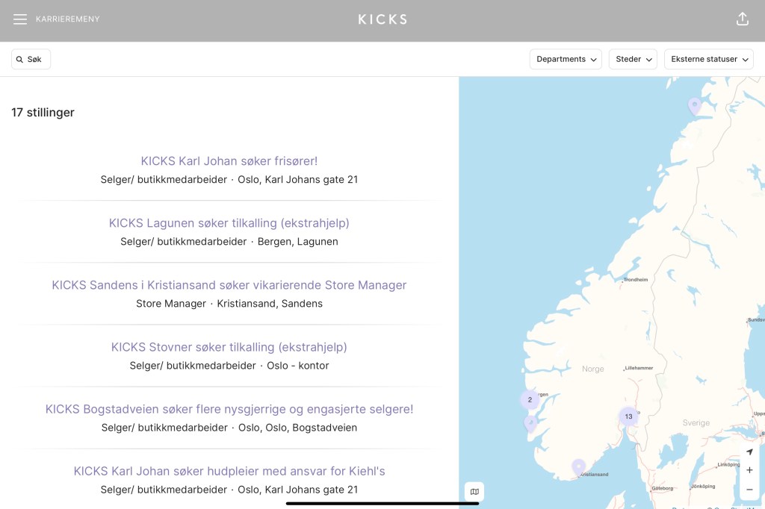Viewport: 765px width, 509px height.
Task: Click the Søk search field
Action: (x=31, y=59)
